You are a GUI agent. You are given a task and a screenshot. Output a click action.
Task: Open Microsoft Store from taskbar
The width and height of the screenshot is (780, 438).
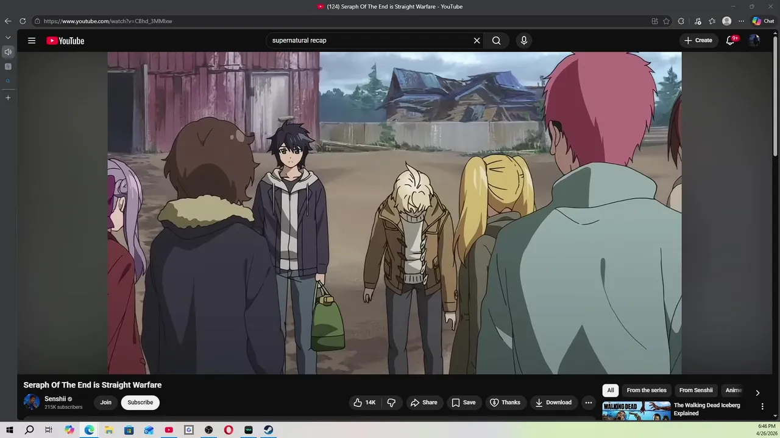tap(129, 430)
